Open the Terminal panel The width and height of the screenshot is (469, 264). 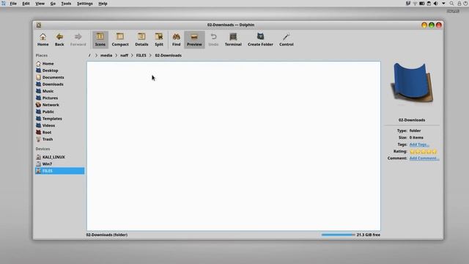(x=233, y=40)
